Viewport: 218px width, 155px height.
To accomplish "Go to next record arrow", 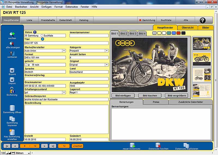I will 44,146.
